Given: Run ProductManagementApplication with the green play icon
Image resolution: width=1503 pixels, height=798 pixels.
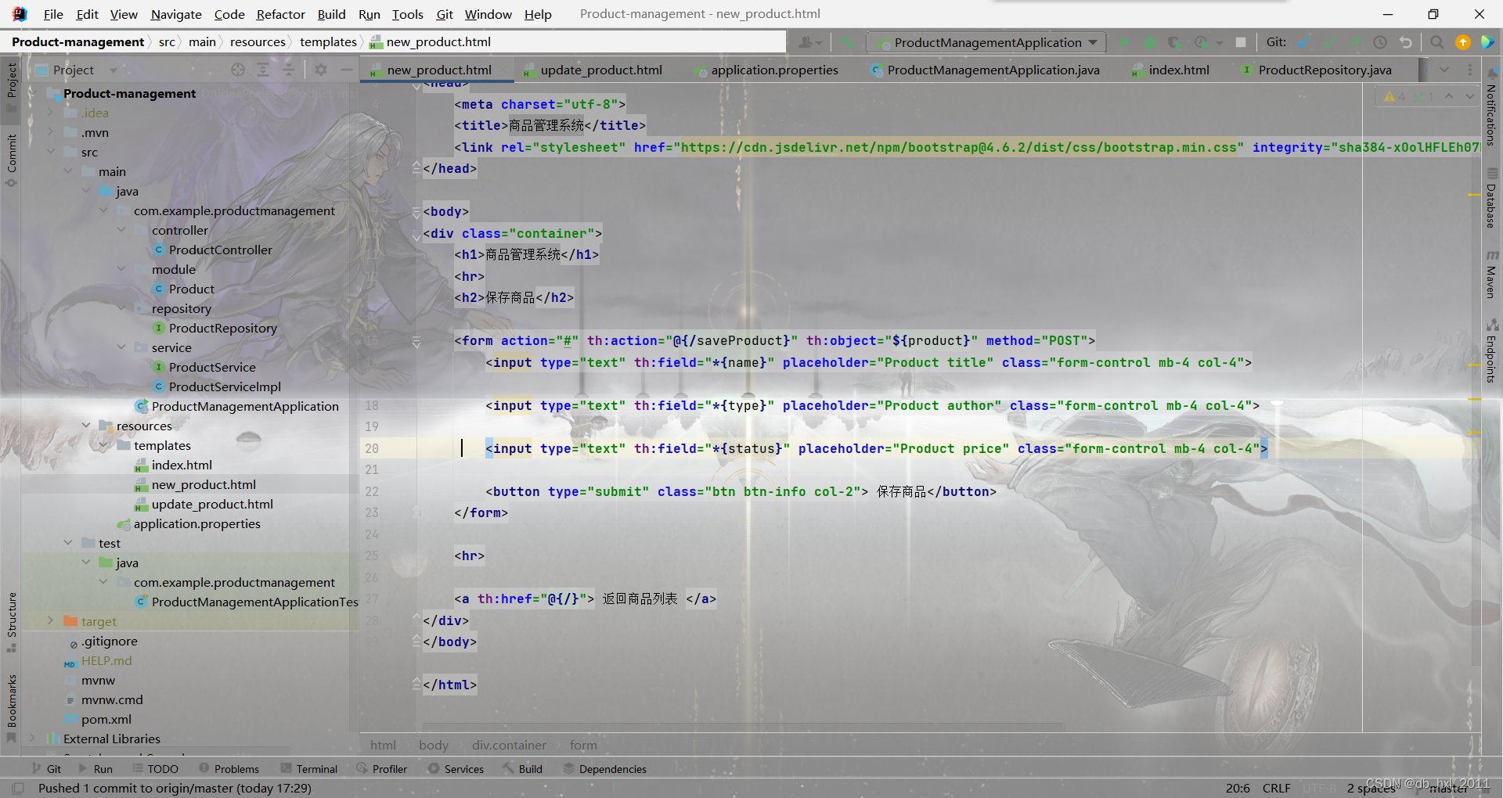Looking at the screenshot, I should (x=1125, y=42).
